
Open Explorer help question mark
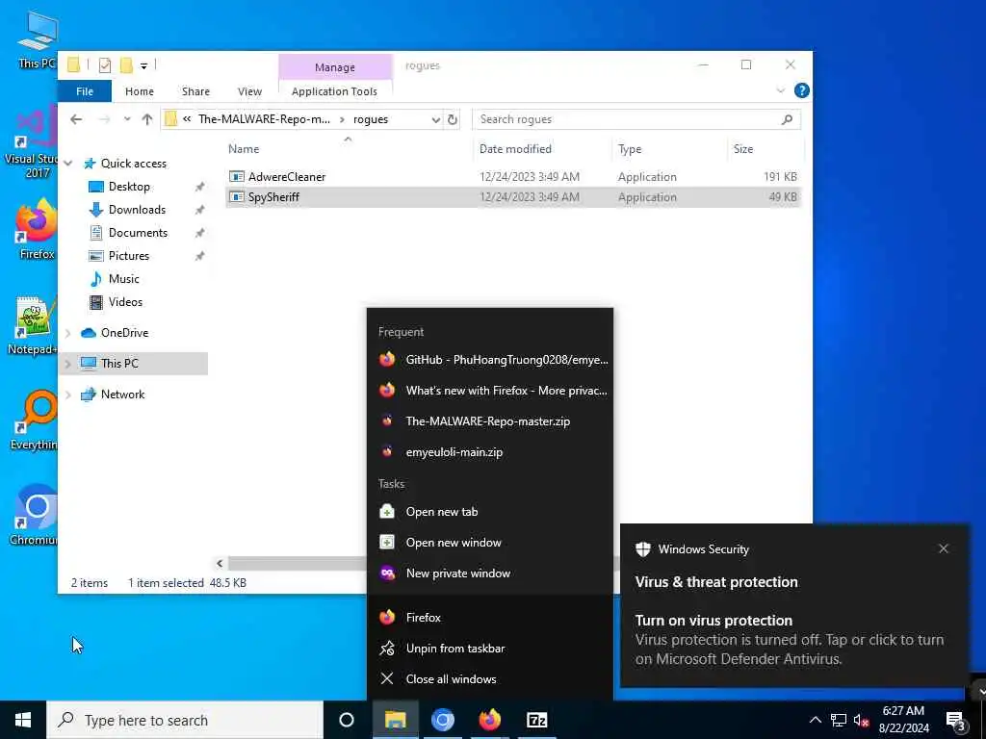[801, 90]
